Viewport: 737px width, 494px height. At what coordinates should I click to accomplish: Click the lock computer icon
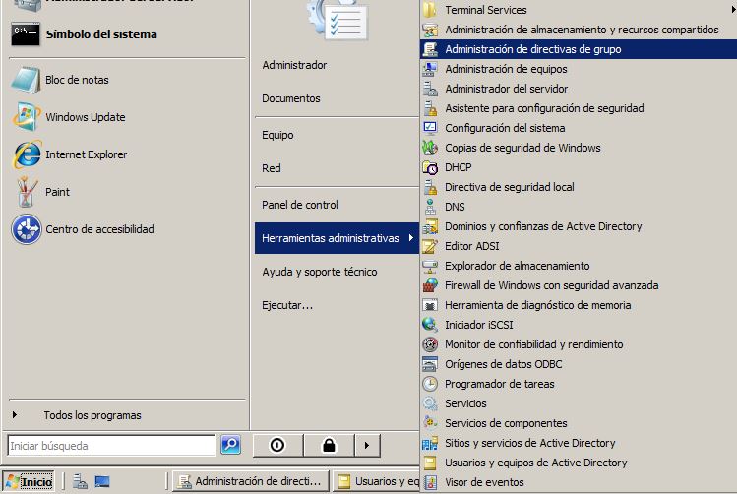329,445
